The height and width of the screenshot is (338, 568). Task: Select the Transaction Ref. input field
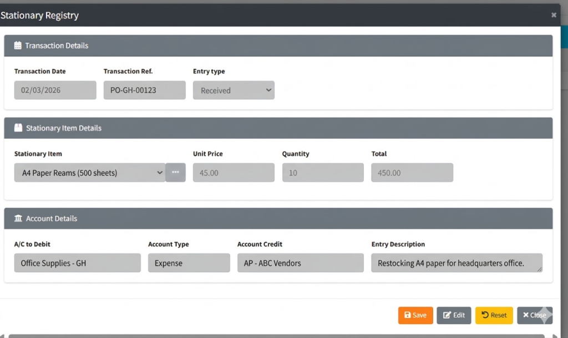(144, 90)
